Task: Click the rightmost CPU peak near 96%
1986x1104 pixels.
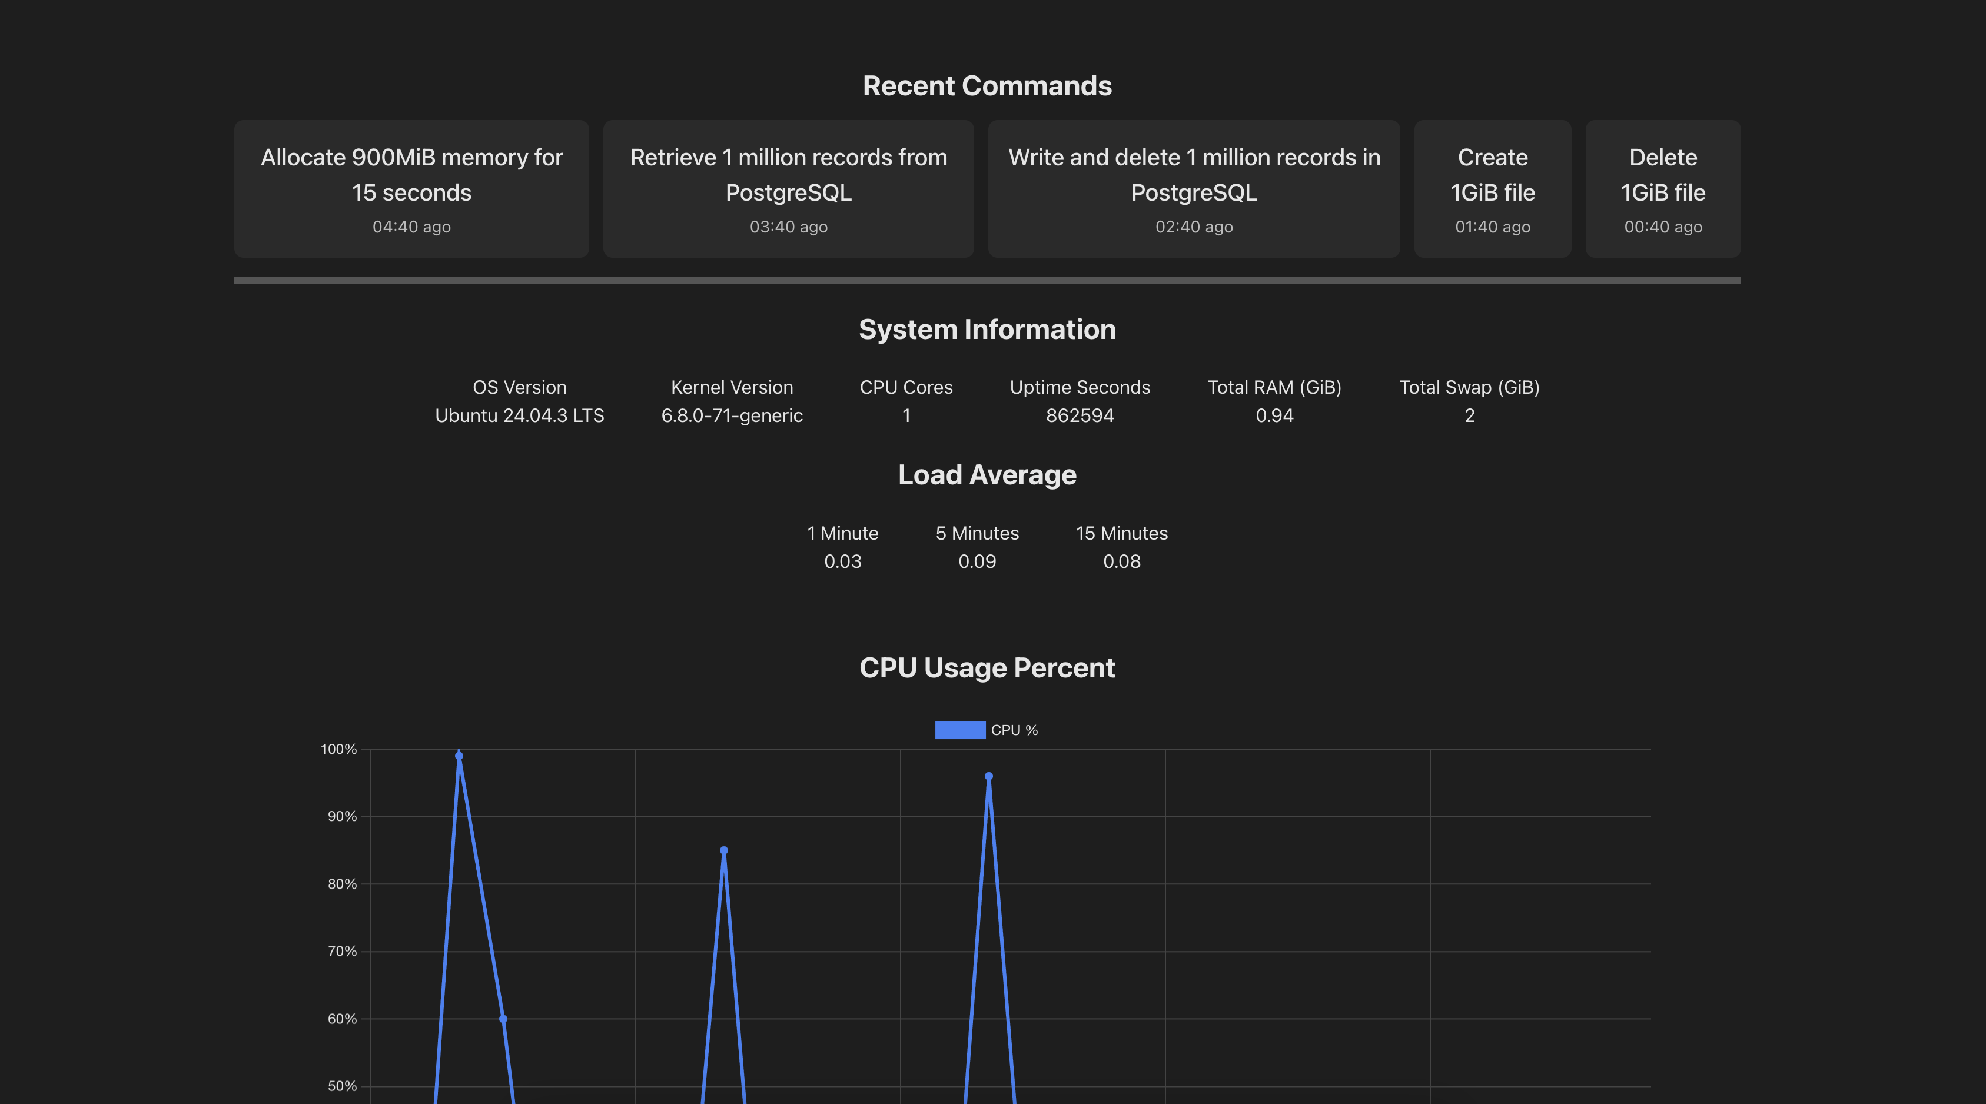Action: pos(988,776)
